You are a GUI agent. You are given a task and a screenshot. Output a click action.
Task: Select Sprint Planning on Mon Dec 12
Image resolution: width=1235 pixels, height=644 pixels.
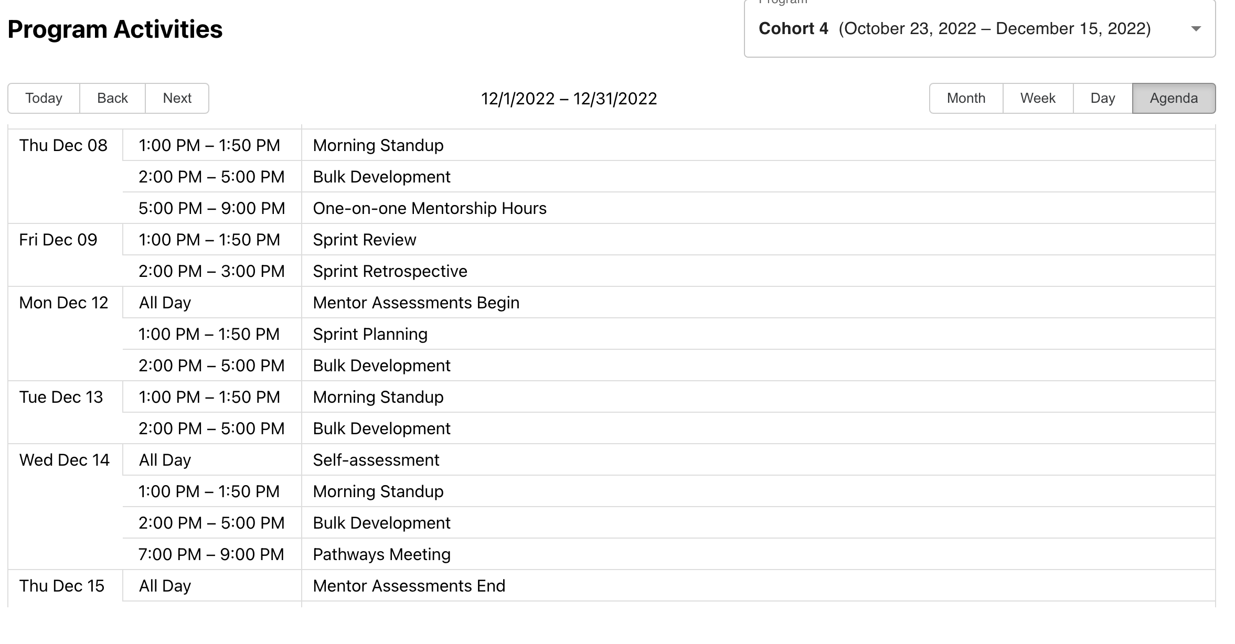coord(369,334)
